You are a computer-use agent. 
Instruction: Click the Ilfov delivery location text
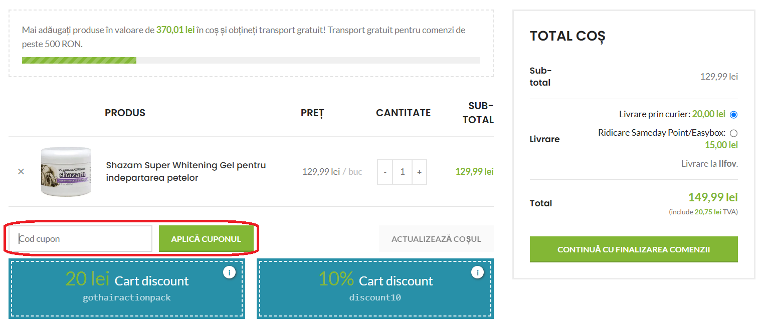tap(728, 164)
